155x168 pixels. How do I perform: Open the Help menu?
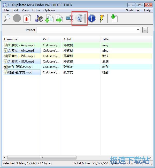tap(148, 10)
